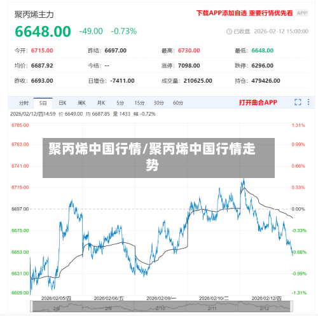
Task: Click the 2/10 marker in range navigator
Action: (x=160, y=308)
